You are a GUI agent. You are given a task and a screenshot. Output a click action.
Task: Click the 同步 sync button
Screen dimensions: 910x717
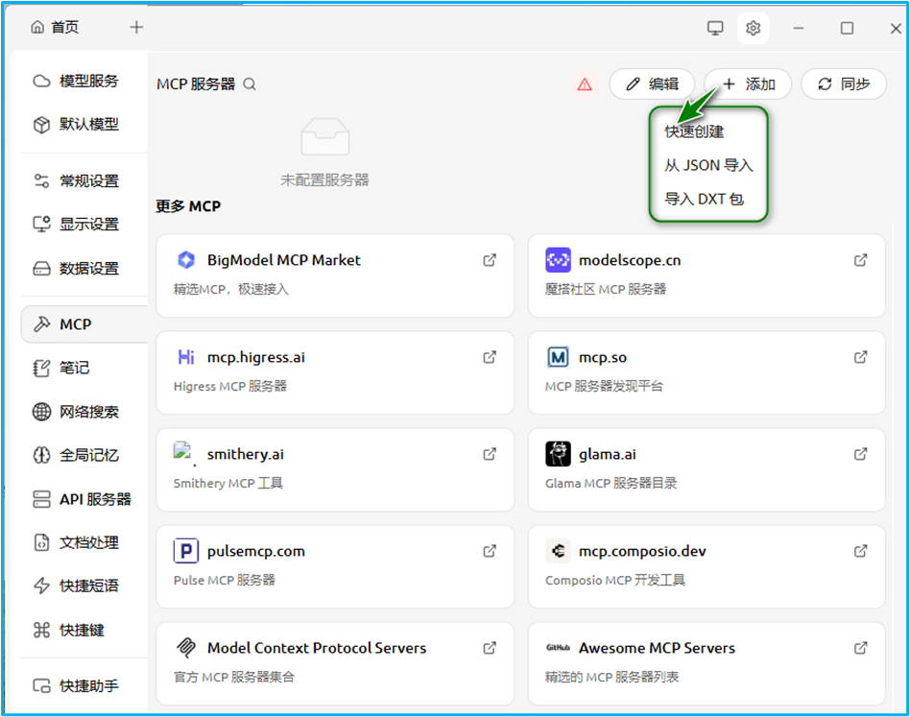[843, 84]
